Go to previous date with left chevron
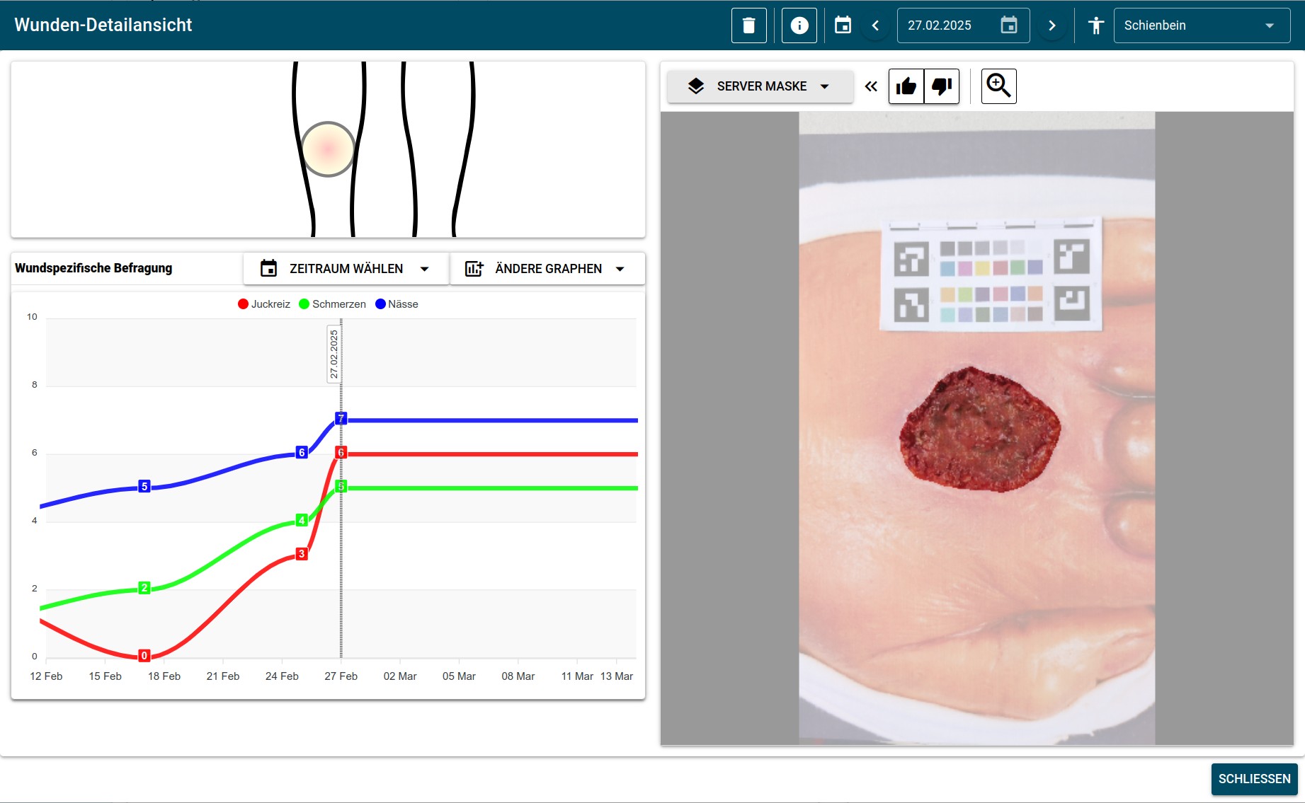 click(x=875, y=25)
